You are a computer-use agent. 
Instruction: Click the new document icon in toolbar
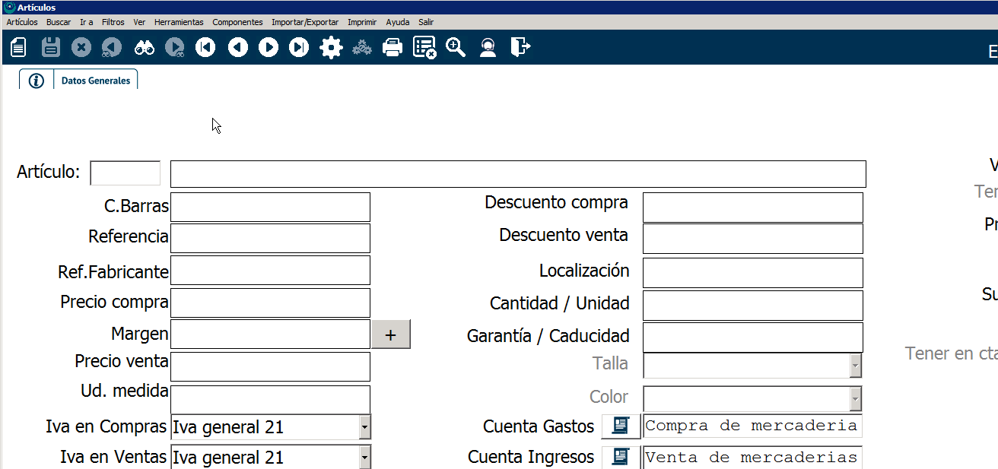pos(18,48)
